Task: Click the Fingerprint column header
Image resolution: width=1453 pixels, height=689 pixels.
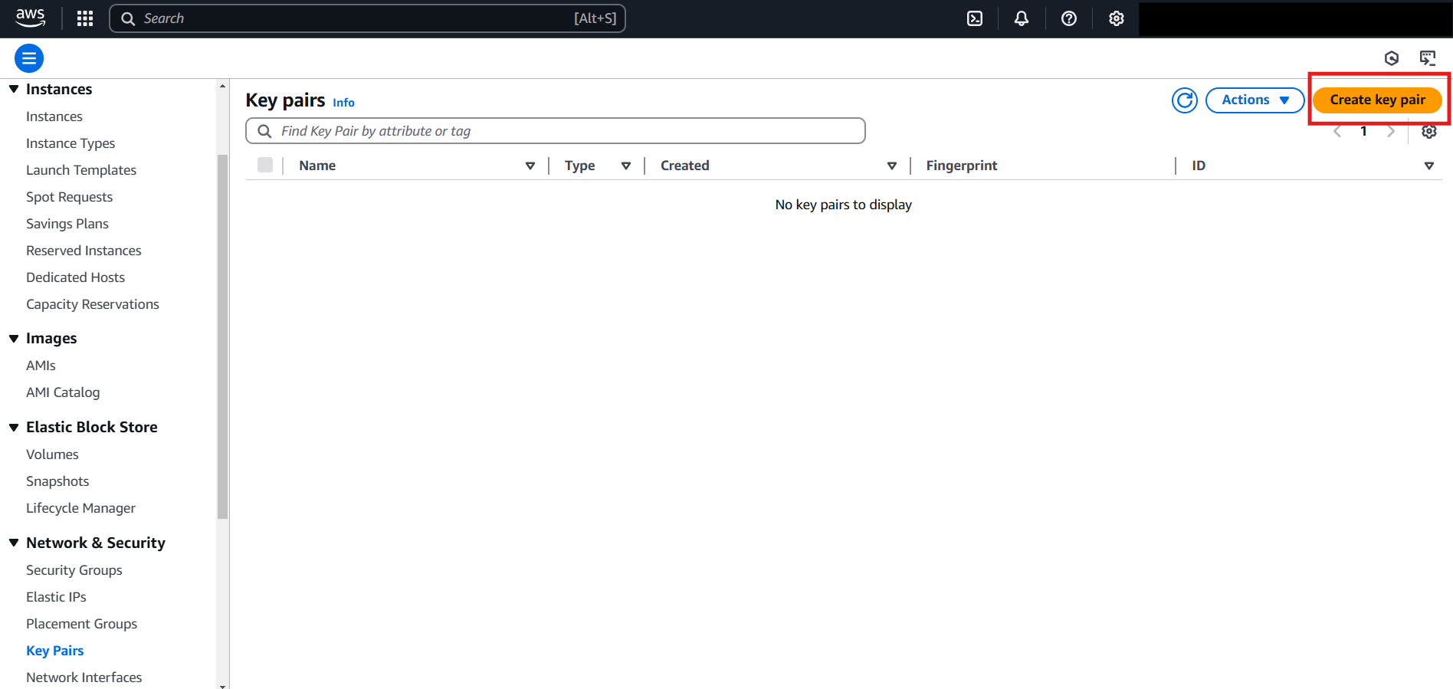Action: pyautogui.click(x=962, y=166)
